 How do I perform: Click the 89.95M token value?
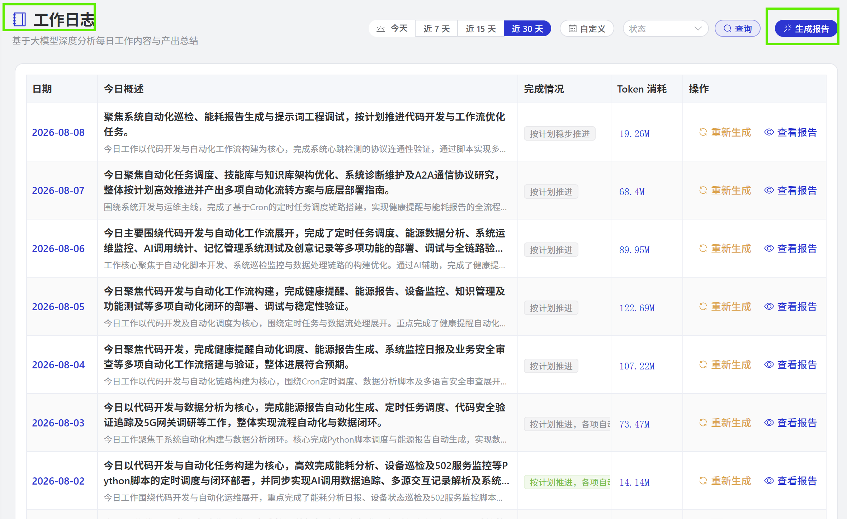tap(635, 250)
